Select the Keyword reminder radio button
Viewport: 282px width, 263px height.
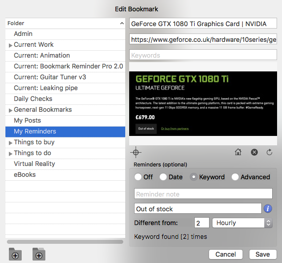coord(194,177)
